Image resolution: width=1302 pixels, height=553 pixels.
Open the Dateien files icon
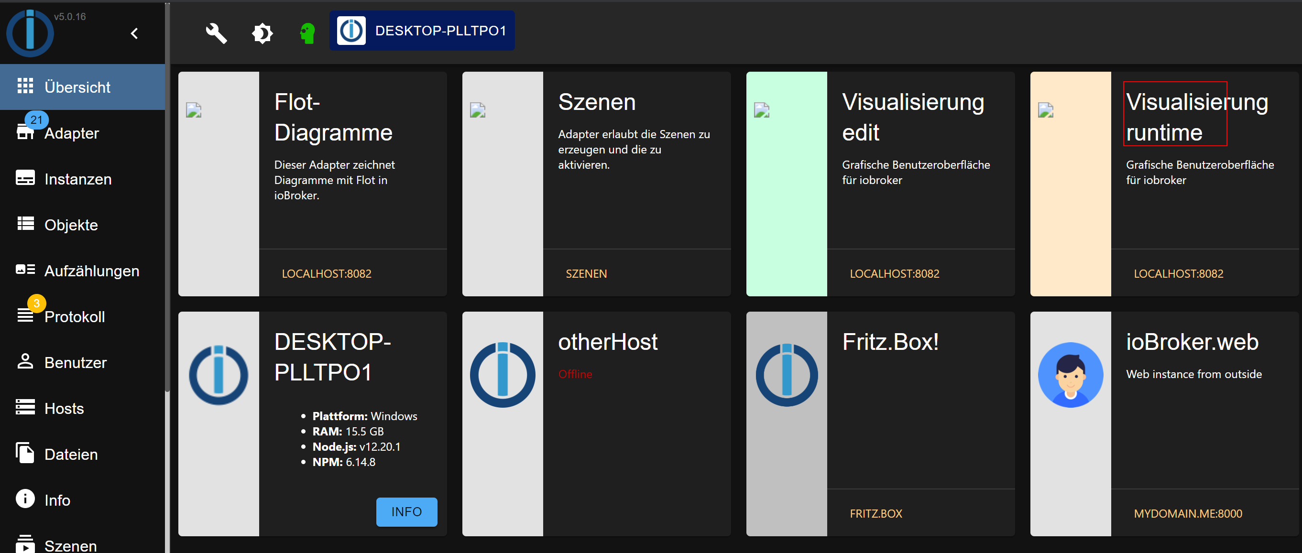(25, 453)
